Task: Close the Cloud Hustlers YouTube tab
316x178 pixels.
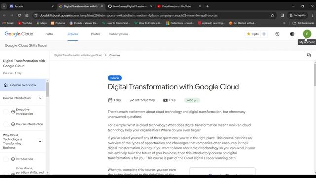Action: [200, 6]
